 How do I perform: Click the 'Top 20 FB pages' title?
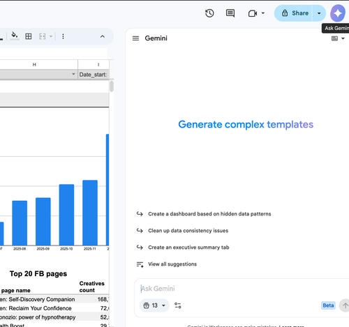[x=38, y=273]
